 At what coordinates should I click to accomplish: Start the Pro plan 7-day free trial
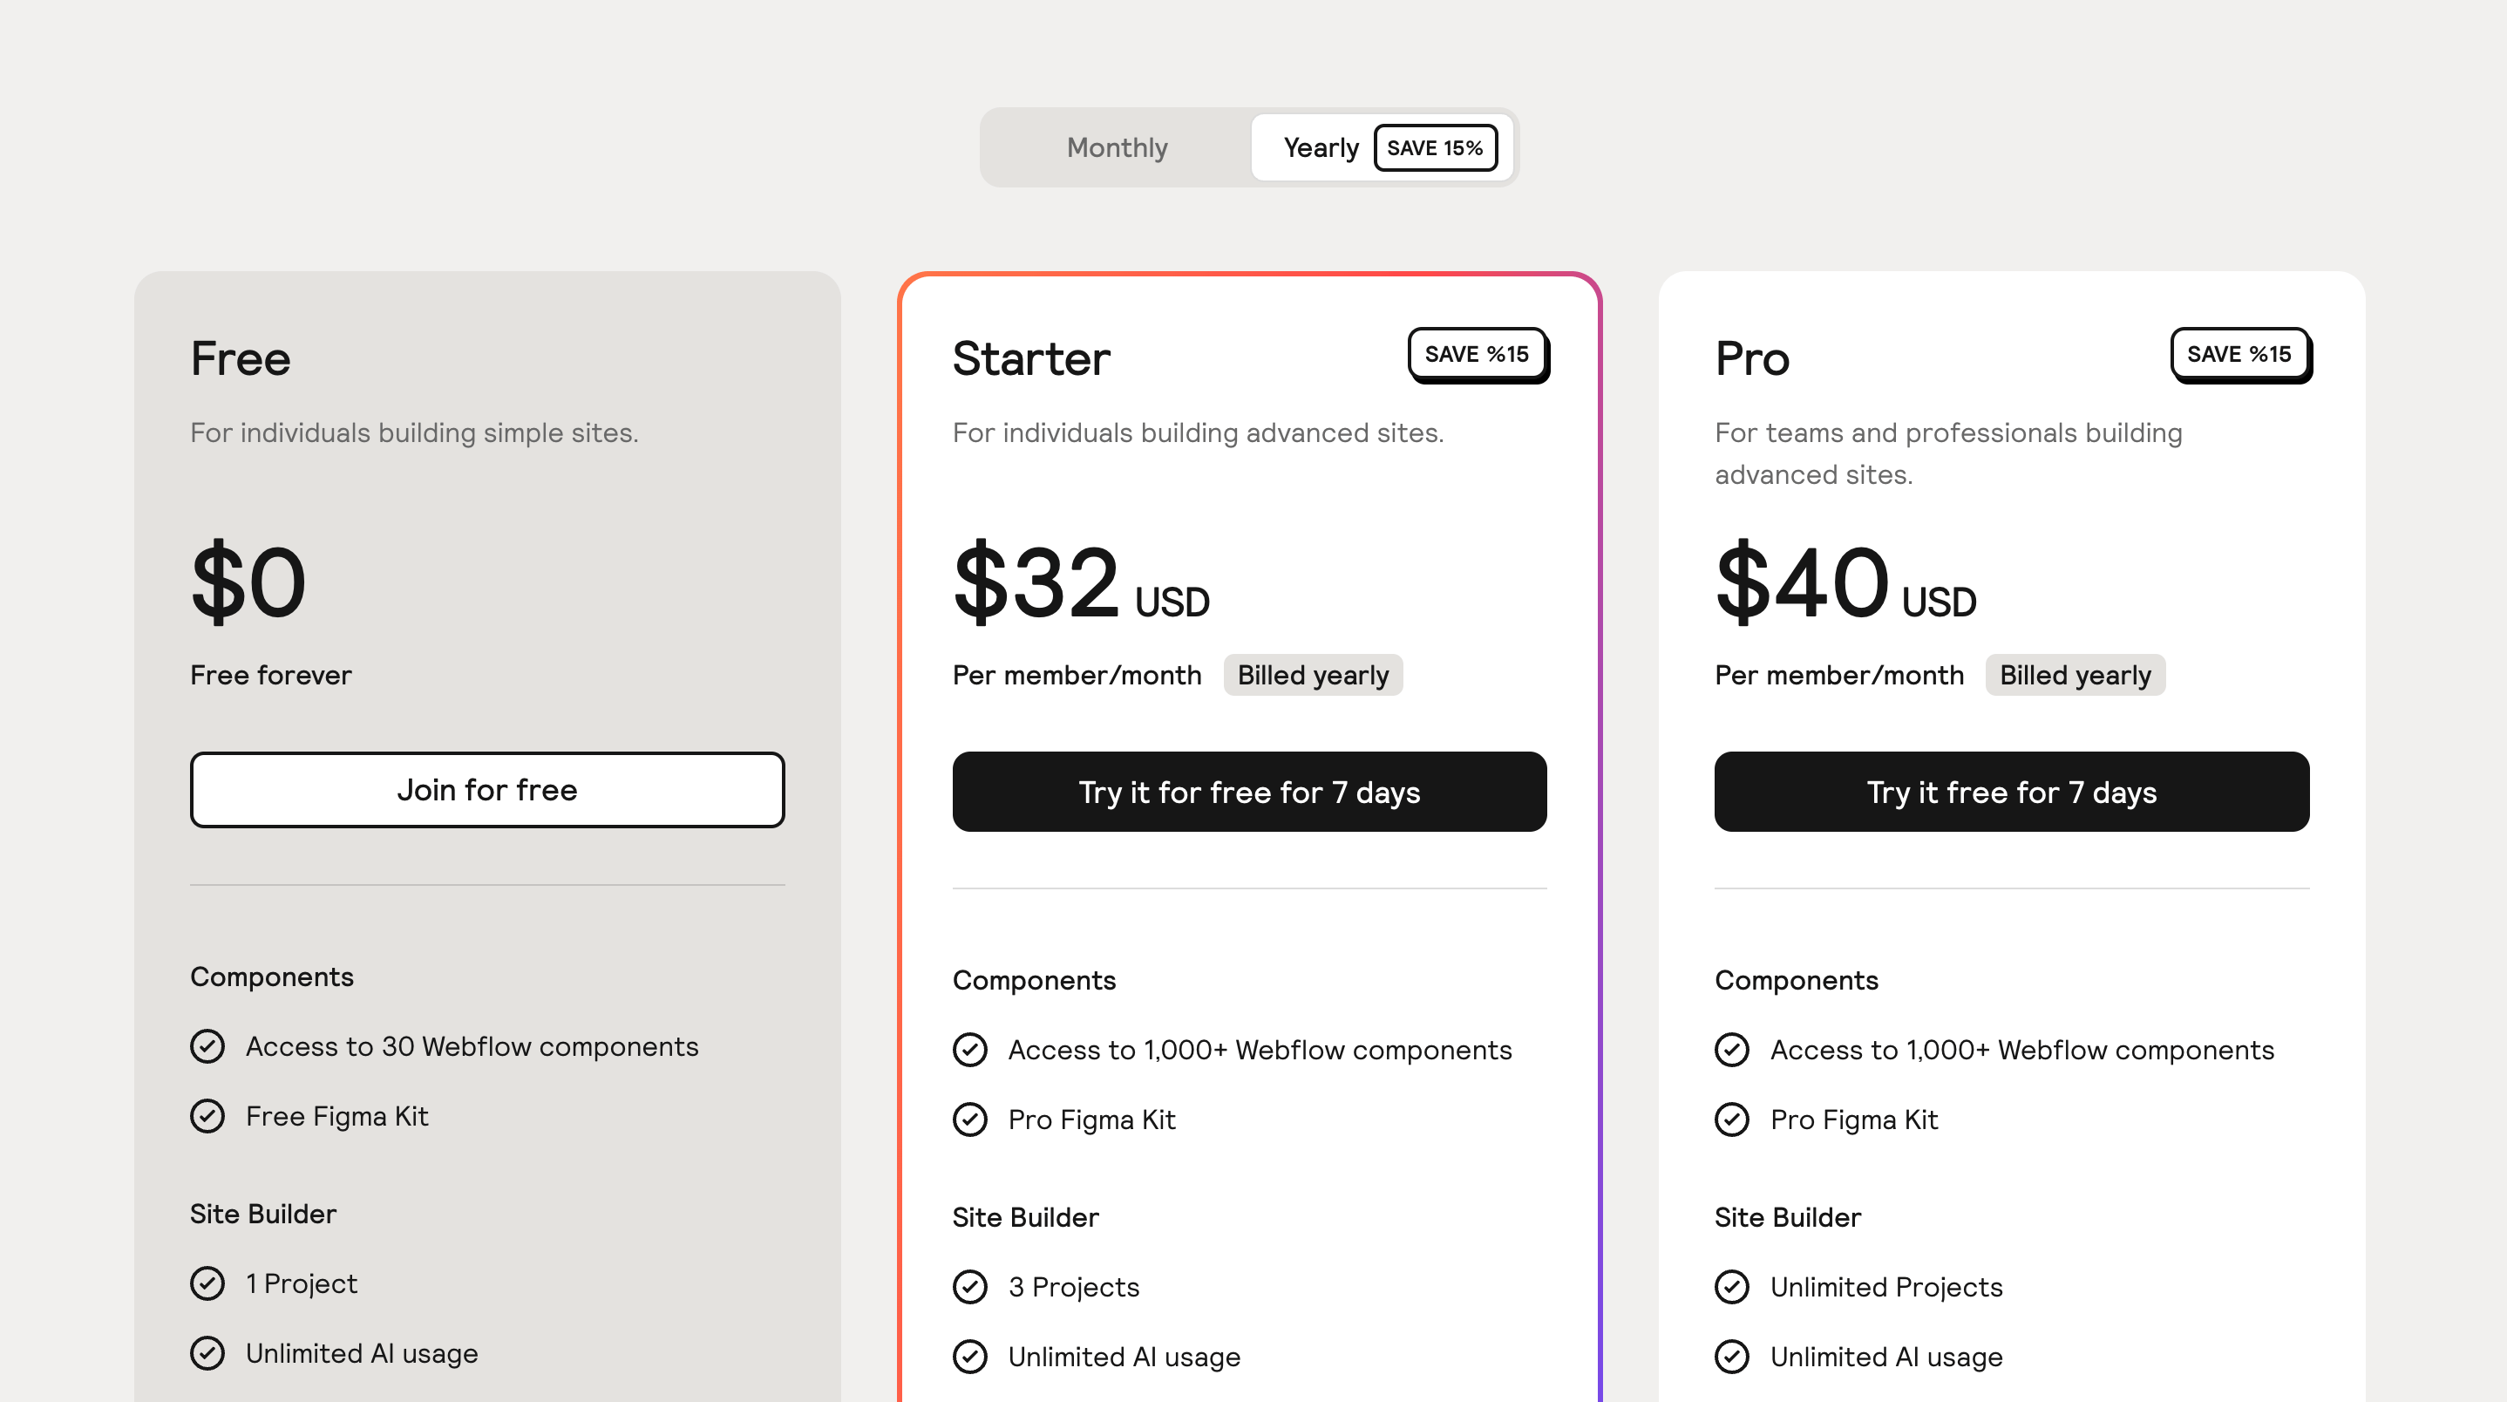click(2011, 792)
